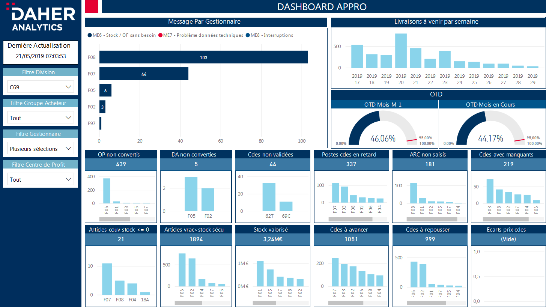This screenshot has width=546, height=307.
Task: Click the scrollbar under Stock valorisé chart
Action: (x=264, y=303)
